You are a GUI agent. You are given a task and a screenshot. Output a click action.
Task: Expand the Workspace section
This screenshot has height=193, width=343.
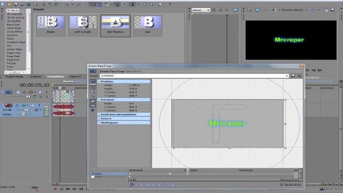pyautogui.click(x=99, y=123)
